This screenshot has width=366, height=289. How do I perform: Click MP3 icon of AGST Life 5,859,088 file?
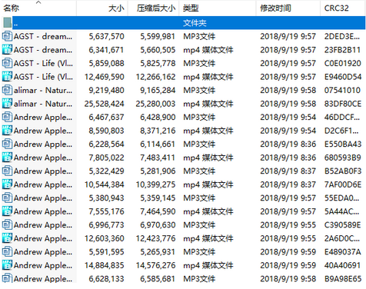[x=7, y=63]
